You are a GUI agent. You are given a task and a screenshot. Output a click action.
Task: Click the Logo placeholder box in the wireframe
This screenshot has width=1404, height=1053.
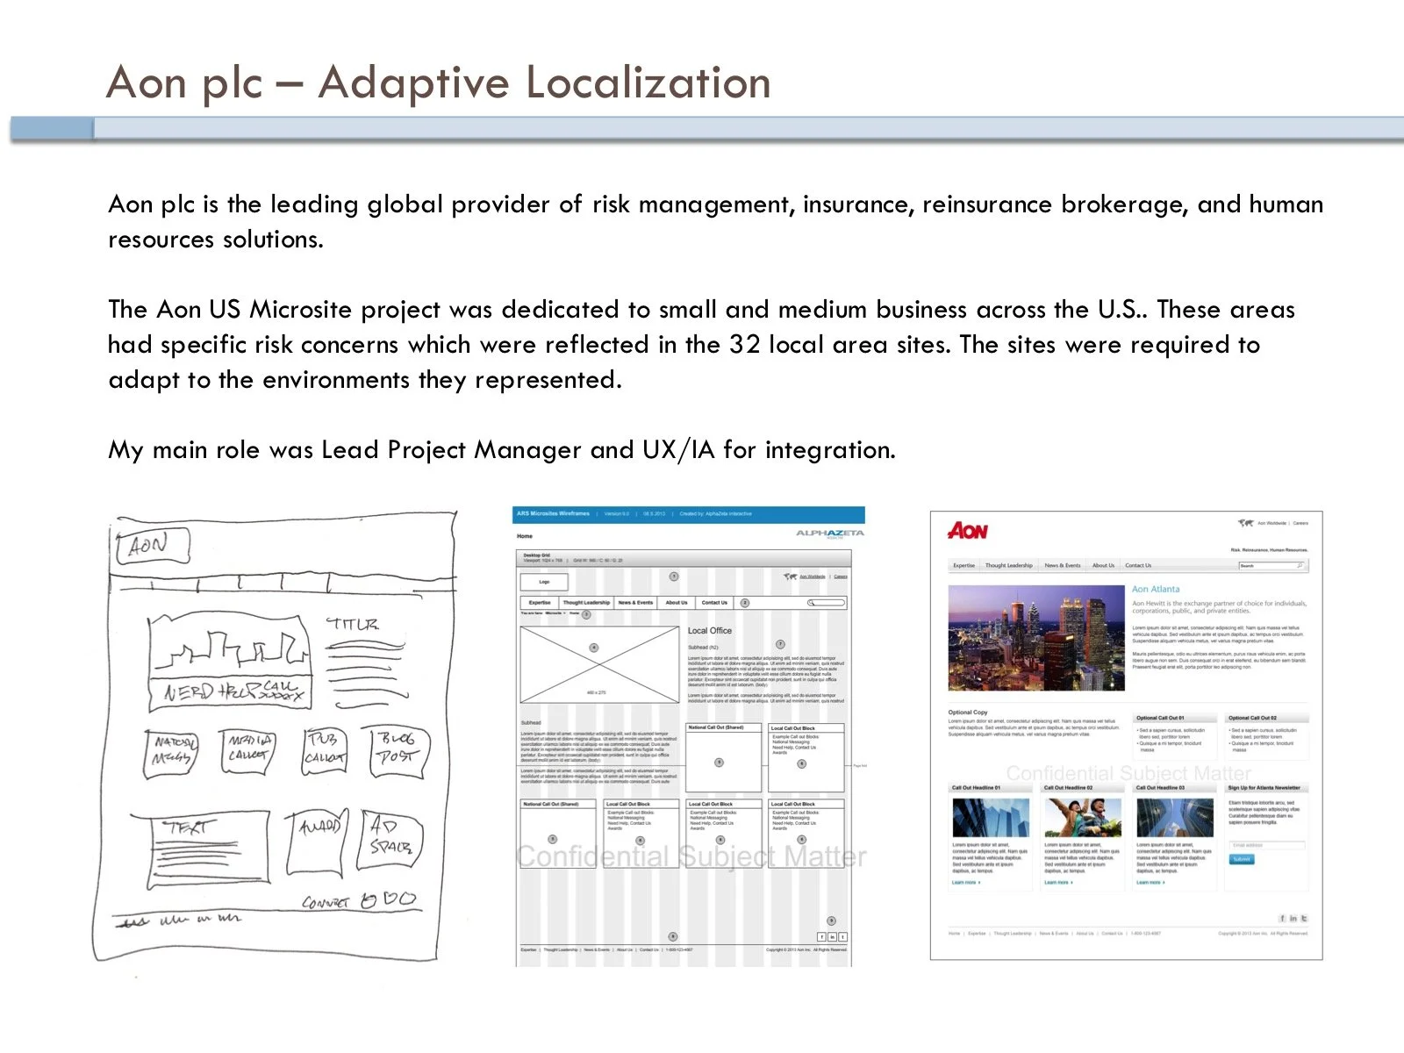tap(544, 582)
